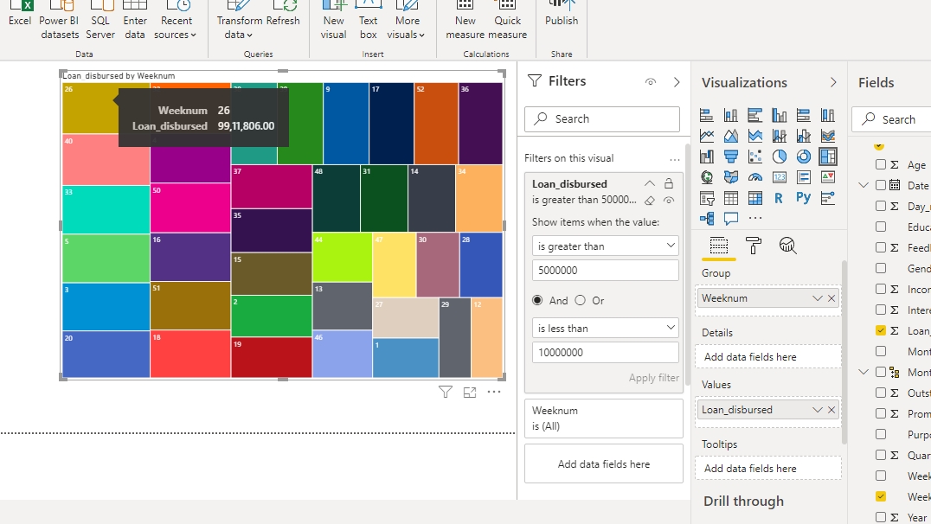The height and width of the screenshot is (524, 931).
Task: Check the Age field checkbox
Action: (881, 164)
